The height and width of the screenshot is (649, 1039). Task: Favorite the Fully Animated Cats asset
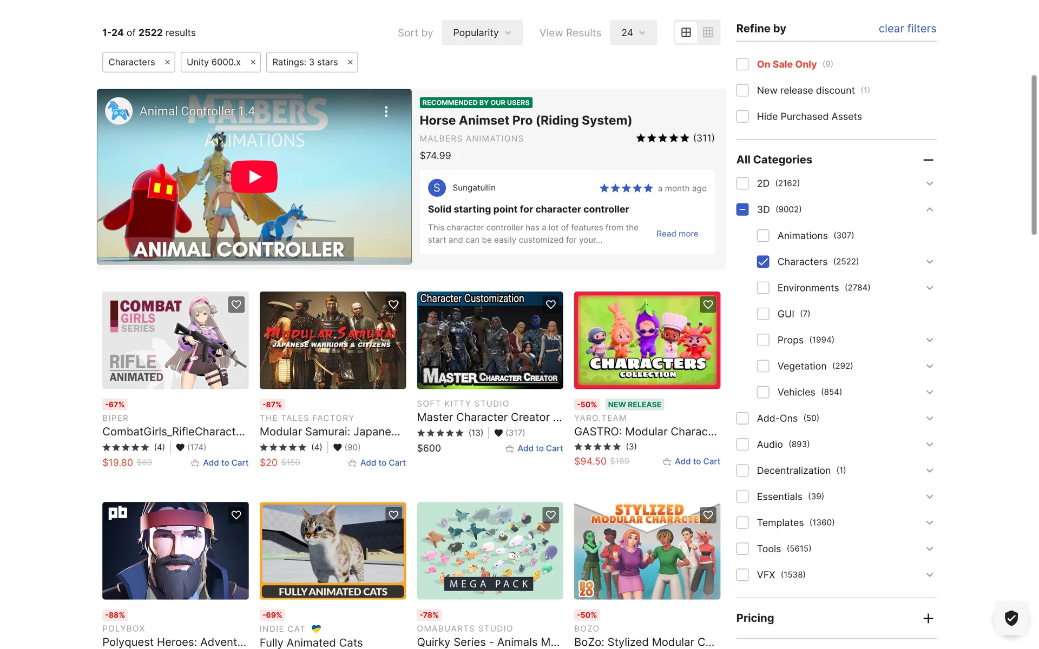[393, 515]
